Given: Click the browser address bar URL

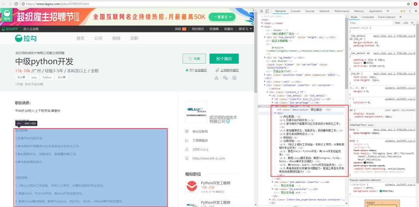Looking at the screenshot, I should point(58,4).
